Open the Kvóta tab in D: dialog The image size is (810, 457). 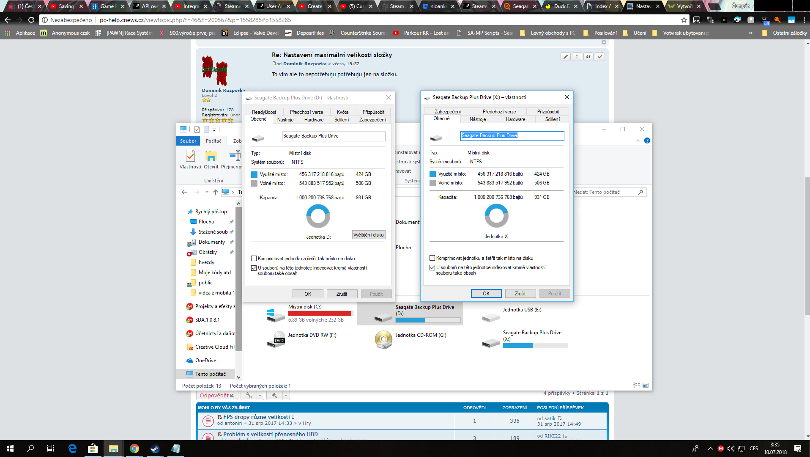point(342,112)
